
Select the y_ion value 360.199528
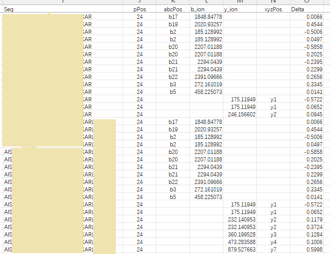[x=240, y=234]
